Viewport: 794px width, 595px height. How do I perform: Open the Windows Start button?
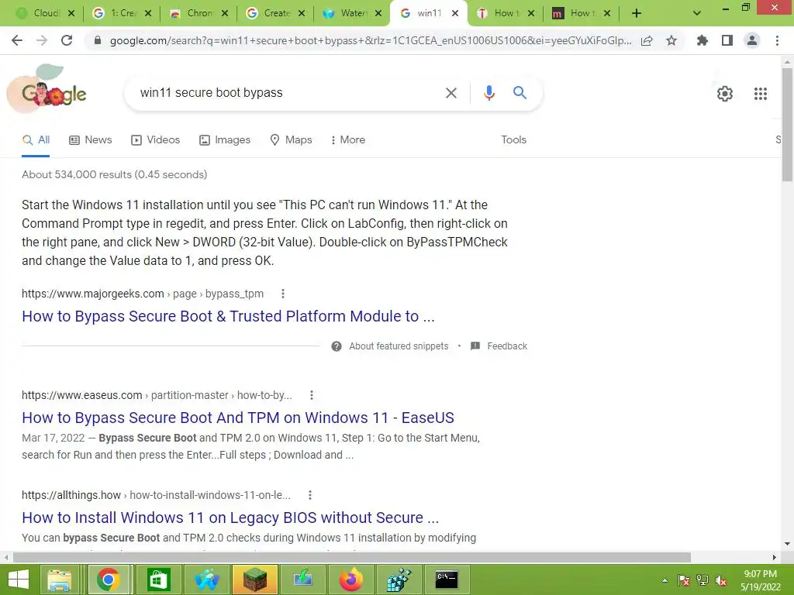pos(19,580)
